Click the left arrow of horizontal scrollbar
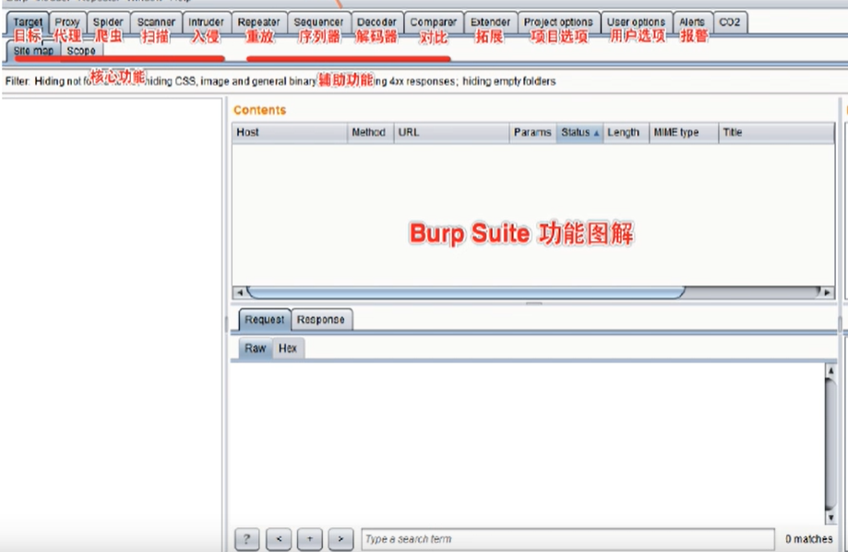848x552 pixels. 240,293
